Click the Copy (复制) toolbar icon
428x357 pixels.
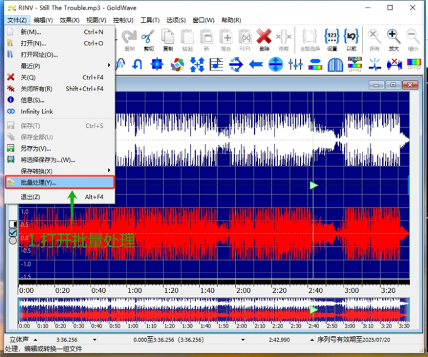tap(168, 40)
